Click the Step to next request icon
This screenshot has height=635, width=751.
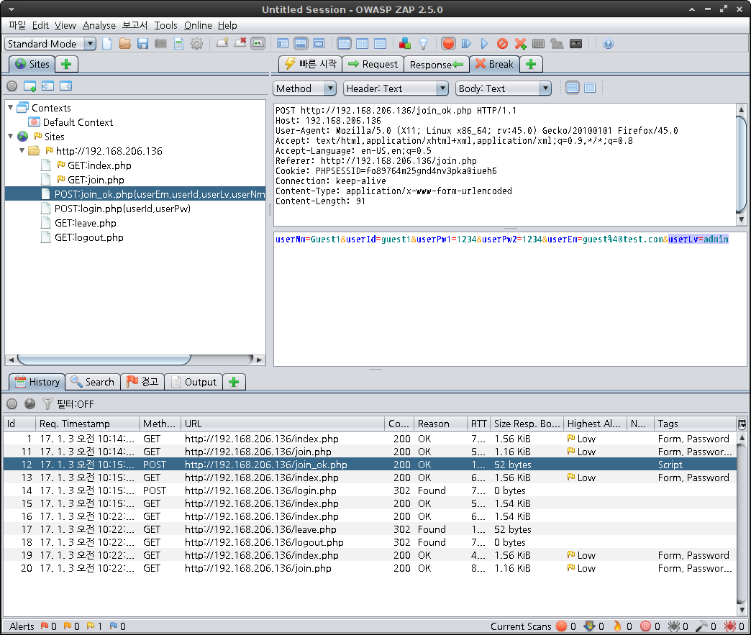click(x=466, y=44)
